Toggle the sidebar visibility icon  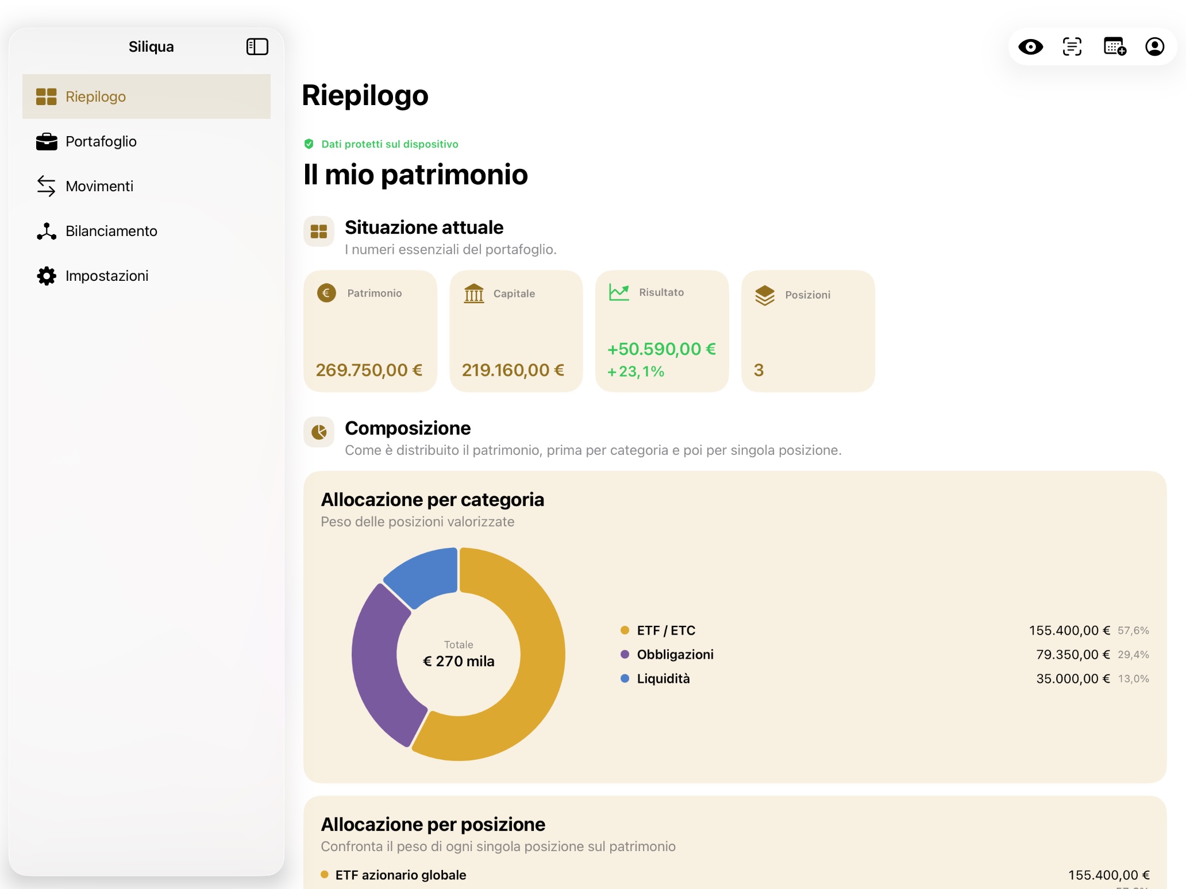tap(257, 47)
